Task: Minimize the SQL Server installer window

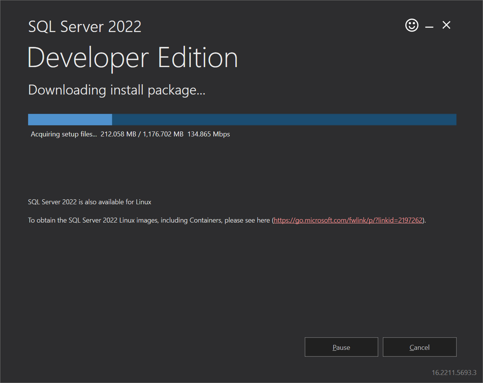Action: 429,27
